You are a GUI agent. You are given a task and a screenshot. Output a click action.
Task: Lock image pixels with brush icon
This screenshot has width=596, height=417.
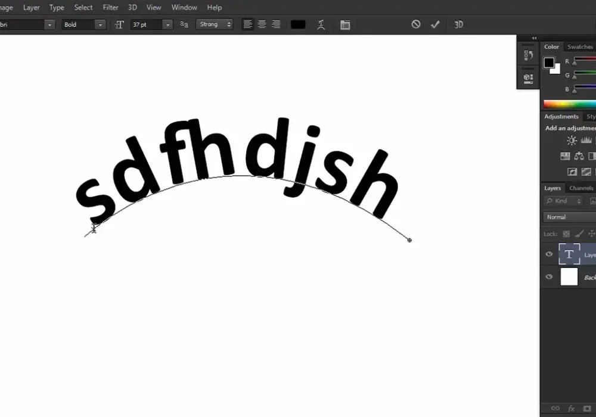tap(579, 234)
